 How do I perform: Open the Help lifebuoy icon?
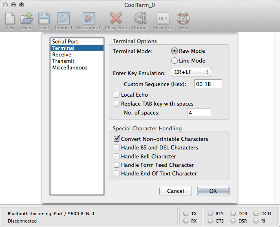(183, 18)
